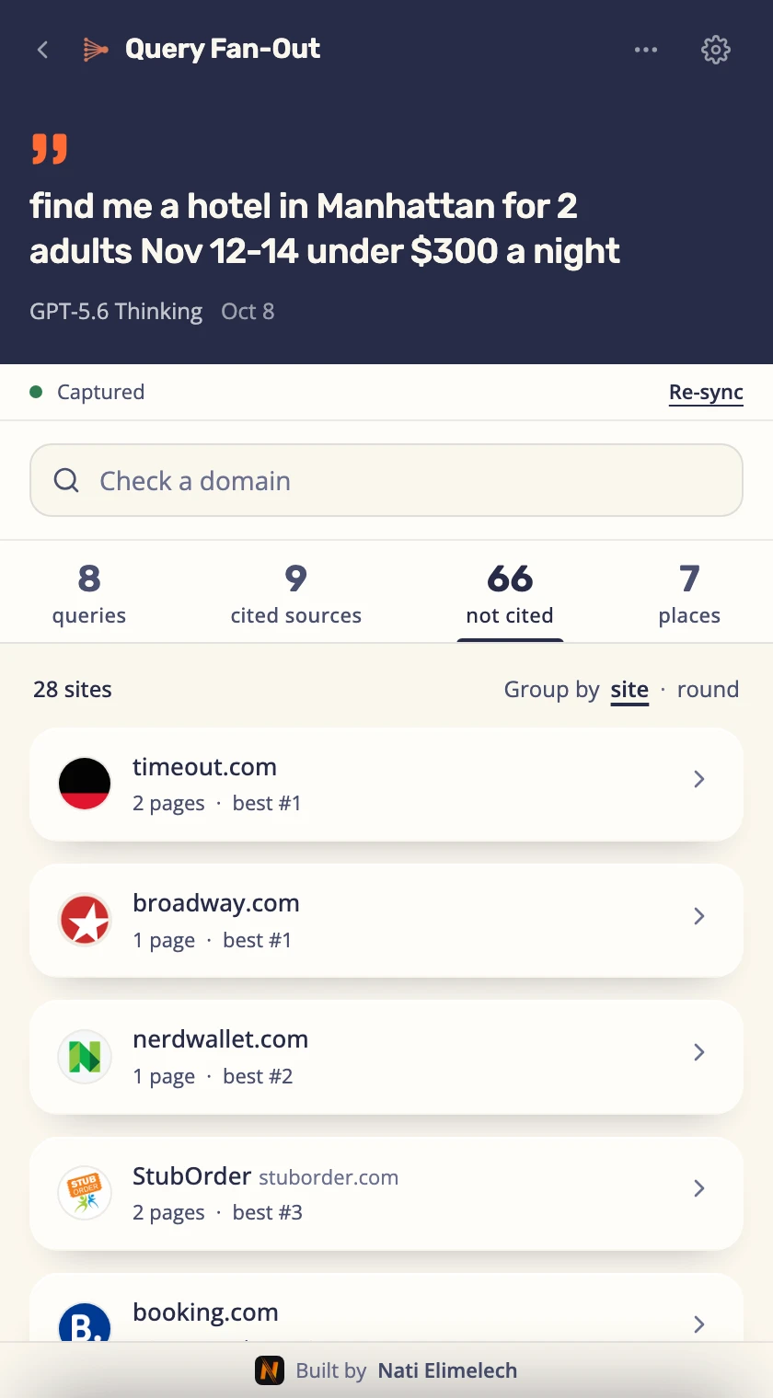This screenshot has width=773, height=1398.
Task: Open settings via the gear icon
Action: point(716,50)
